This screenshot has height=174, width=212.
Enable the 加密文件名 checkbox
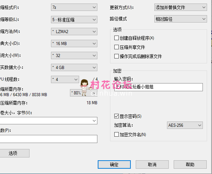117,135
